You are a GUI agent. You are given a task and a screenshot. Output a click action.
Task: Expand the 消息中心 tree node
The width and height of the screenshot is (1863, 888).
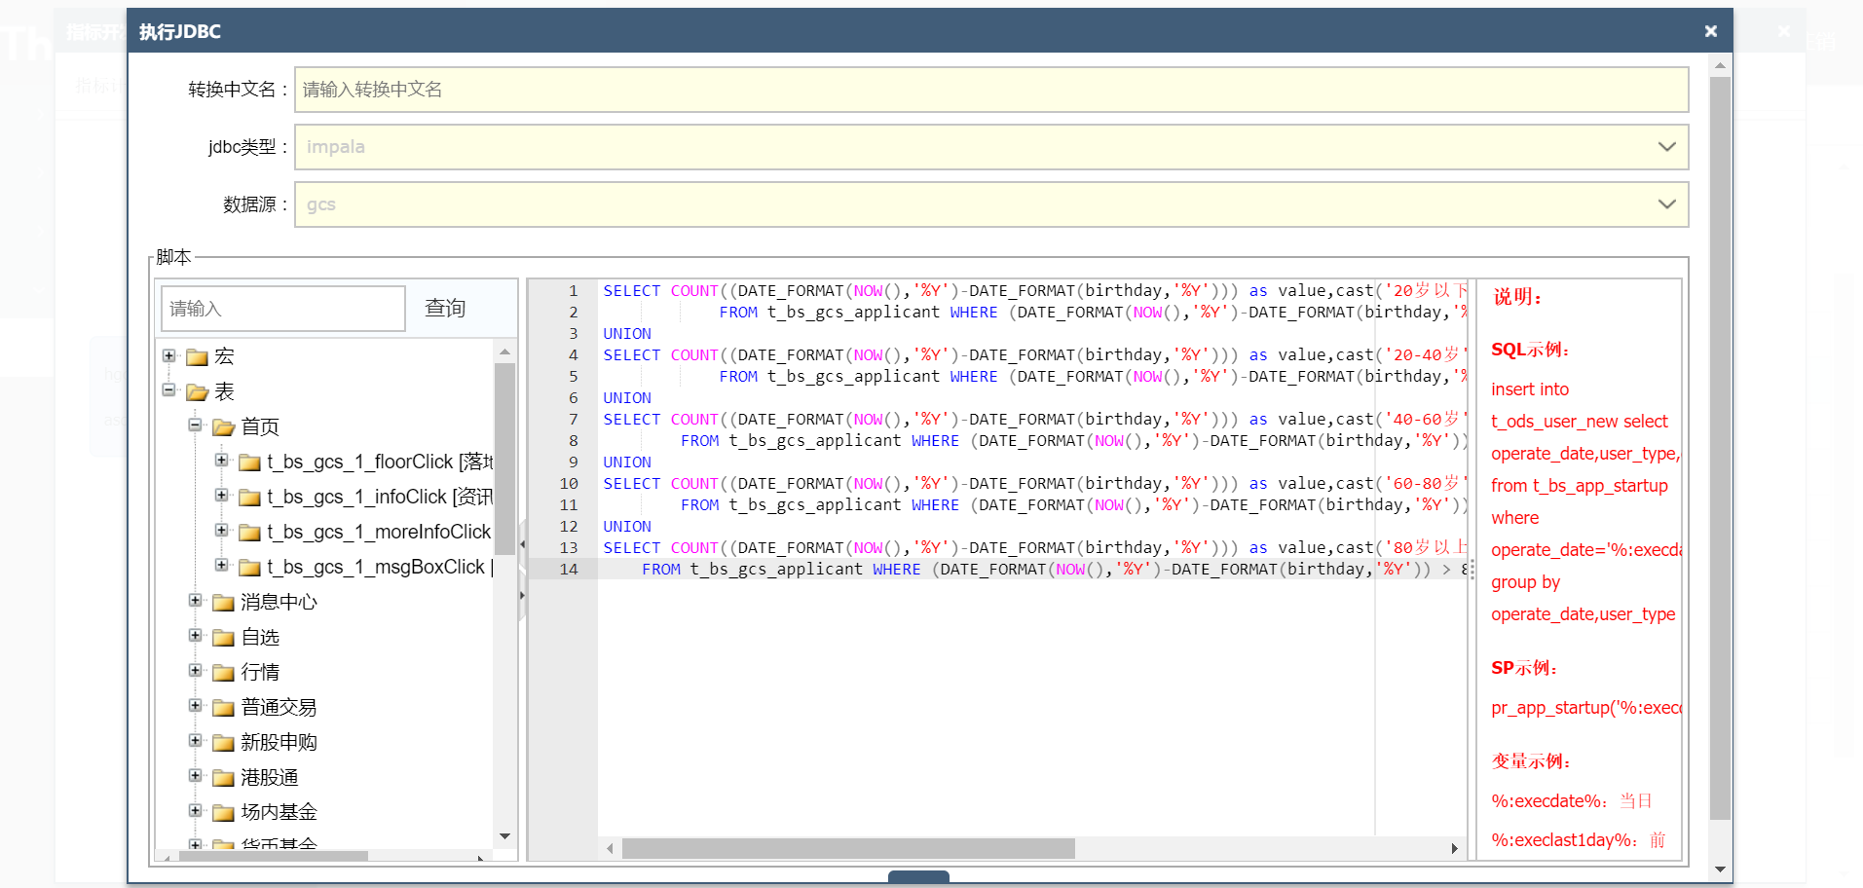tap(196, 601)
